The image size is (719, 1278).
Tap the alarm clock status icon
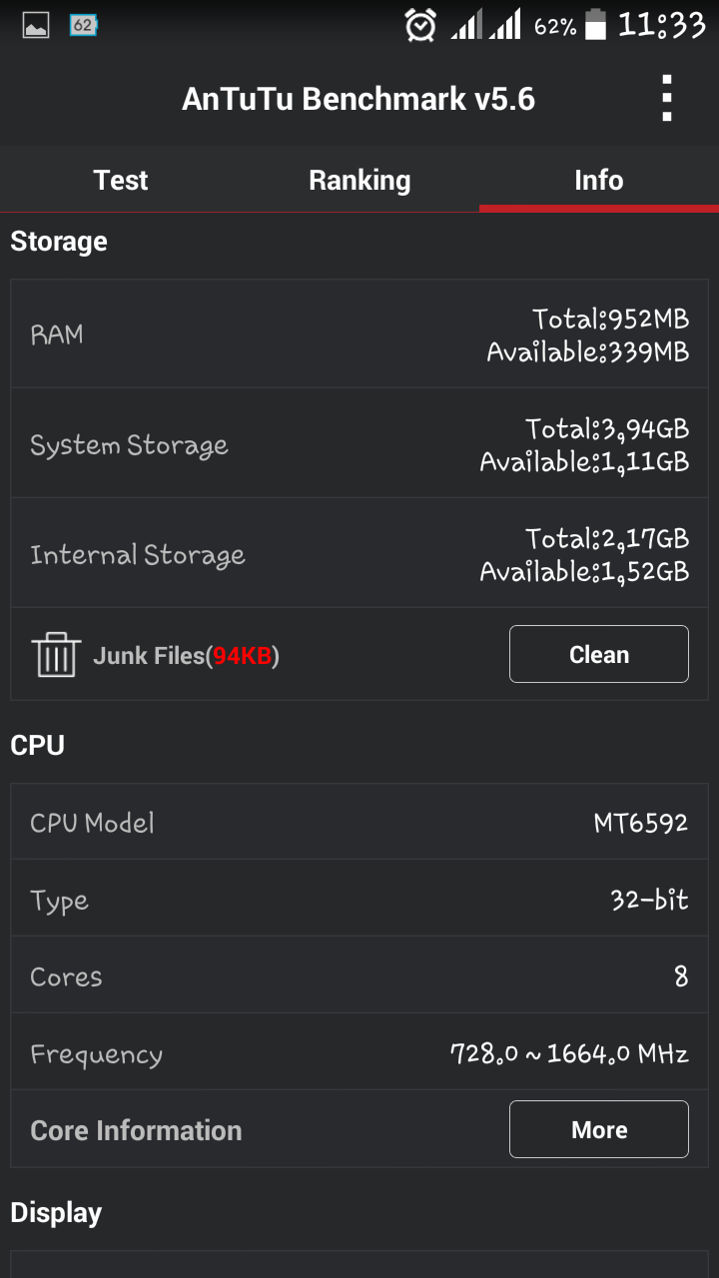pos(420,25)
